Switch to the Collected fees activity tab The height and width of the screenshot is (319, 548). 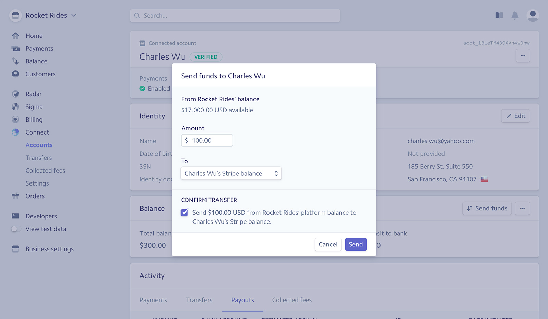pyautogui.click(x=292, y=300)
